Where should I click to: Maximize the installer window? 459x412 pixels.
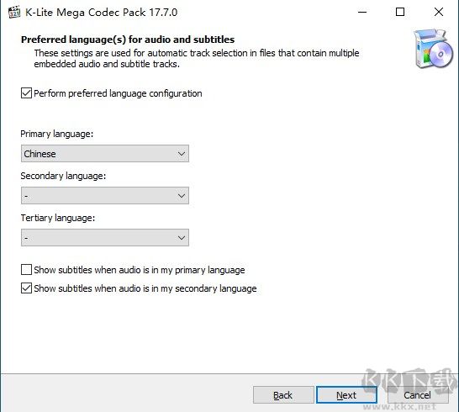[400, 12]
